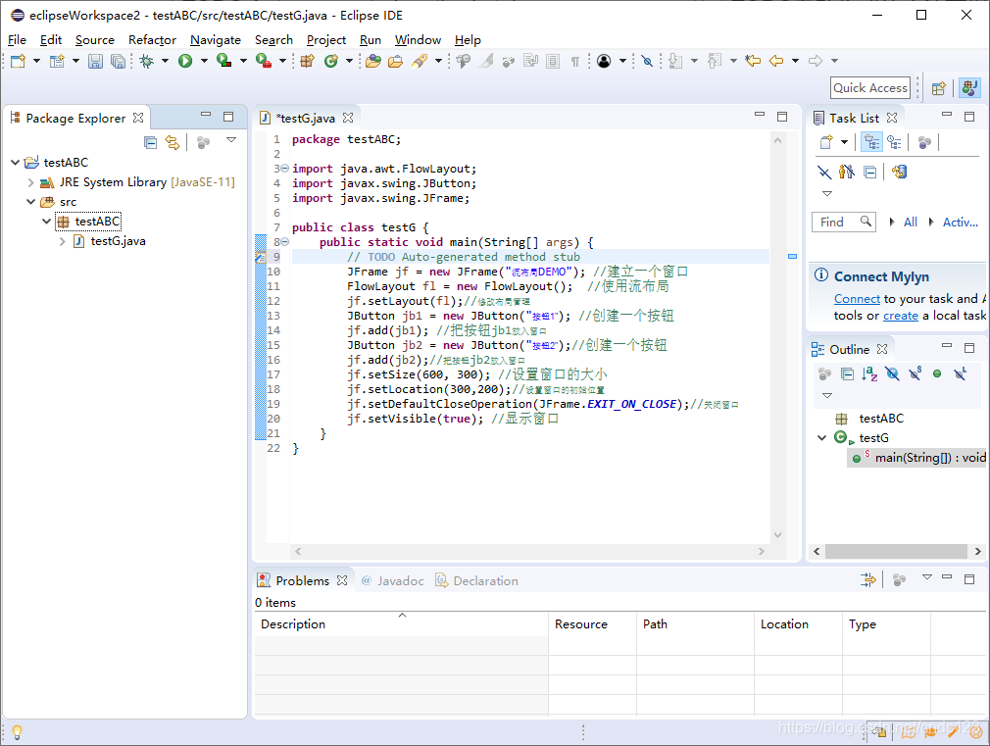This screenshot has height=746, width=990.
Task: Collapse the src folder in Package Explorer
Action: [x=30, y=201]
